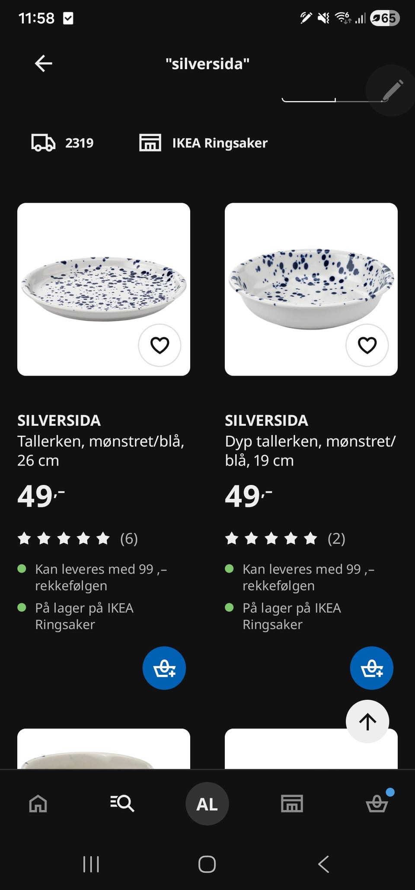Tap the Android home button

(x=207, y=864)
